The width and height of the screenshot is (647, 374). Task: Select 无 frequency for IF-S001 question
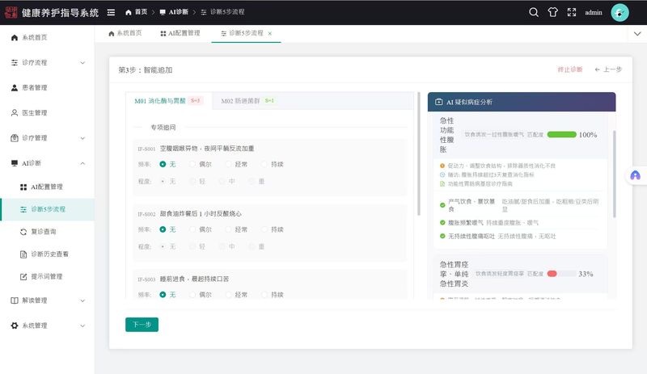coord(163,164)
